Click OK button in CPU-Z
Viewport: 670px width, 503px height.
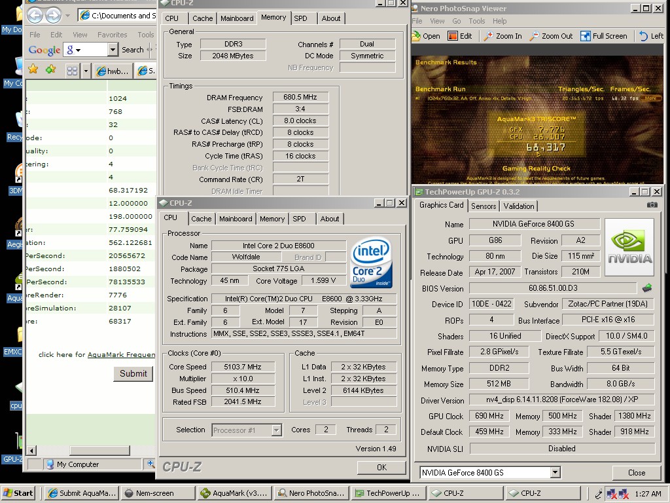click(381, 468)
